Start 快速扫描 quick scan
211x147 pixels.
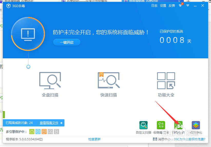(x=109, y=84)
